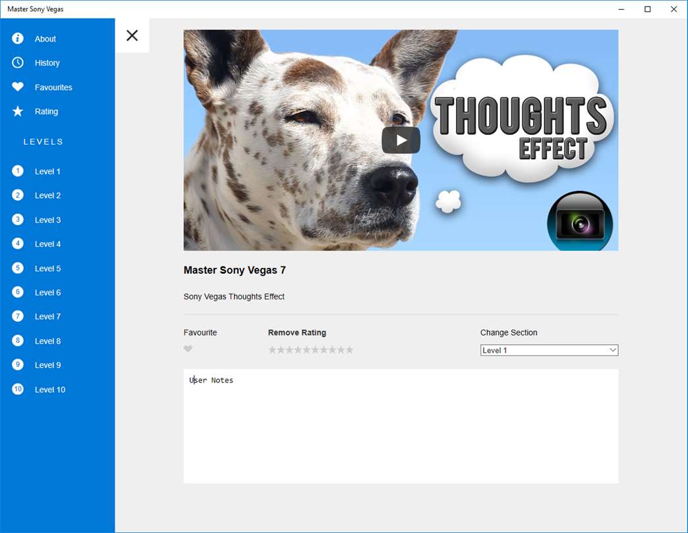This screenshot has width=688, height=533.
Task: Click the Remove Rating link
Action: (x=297, y=332)
